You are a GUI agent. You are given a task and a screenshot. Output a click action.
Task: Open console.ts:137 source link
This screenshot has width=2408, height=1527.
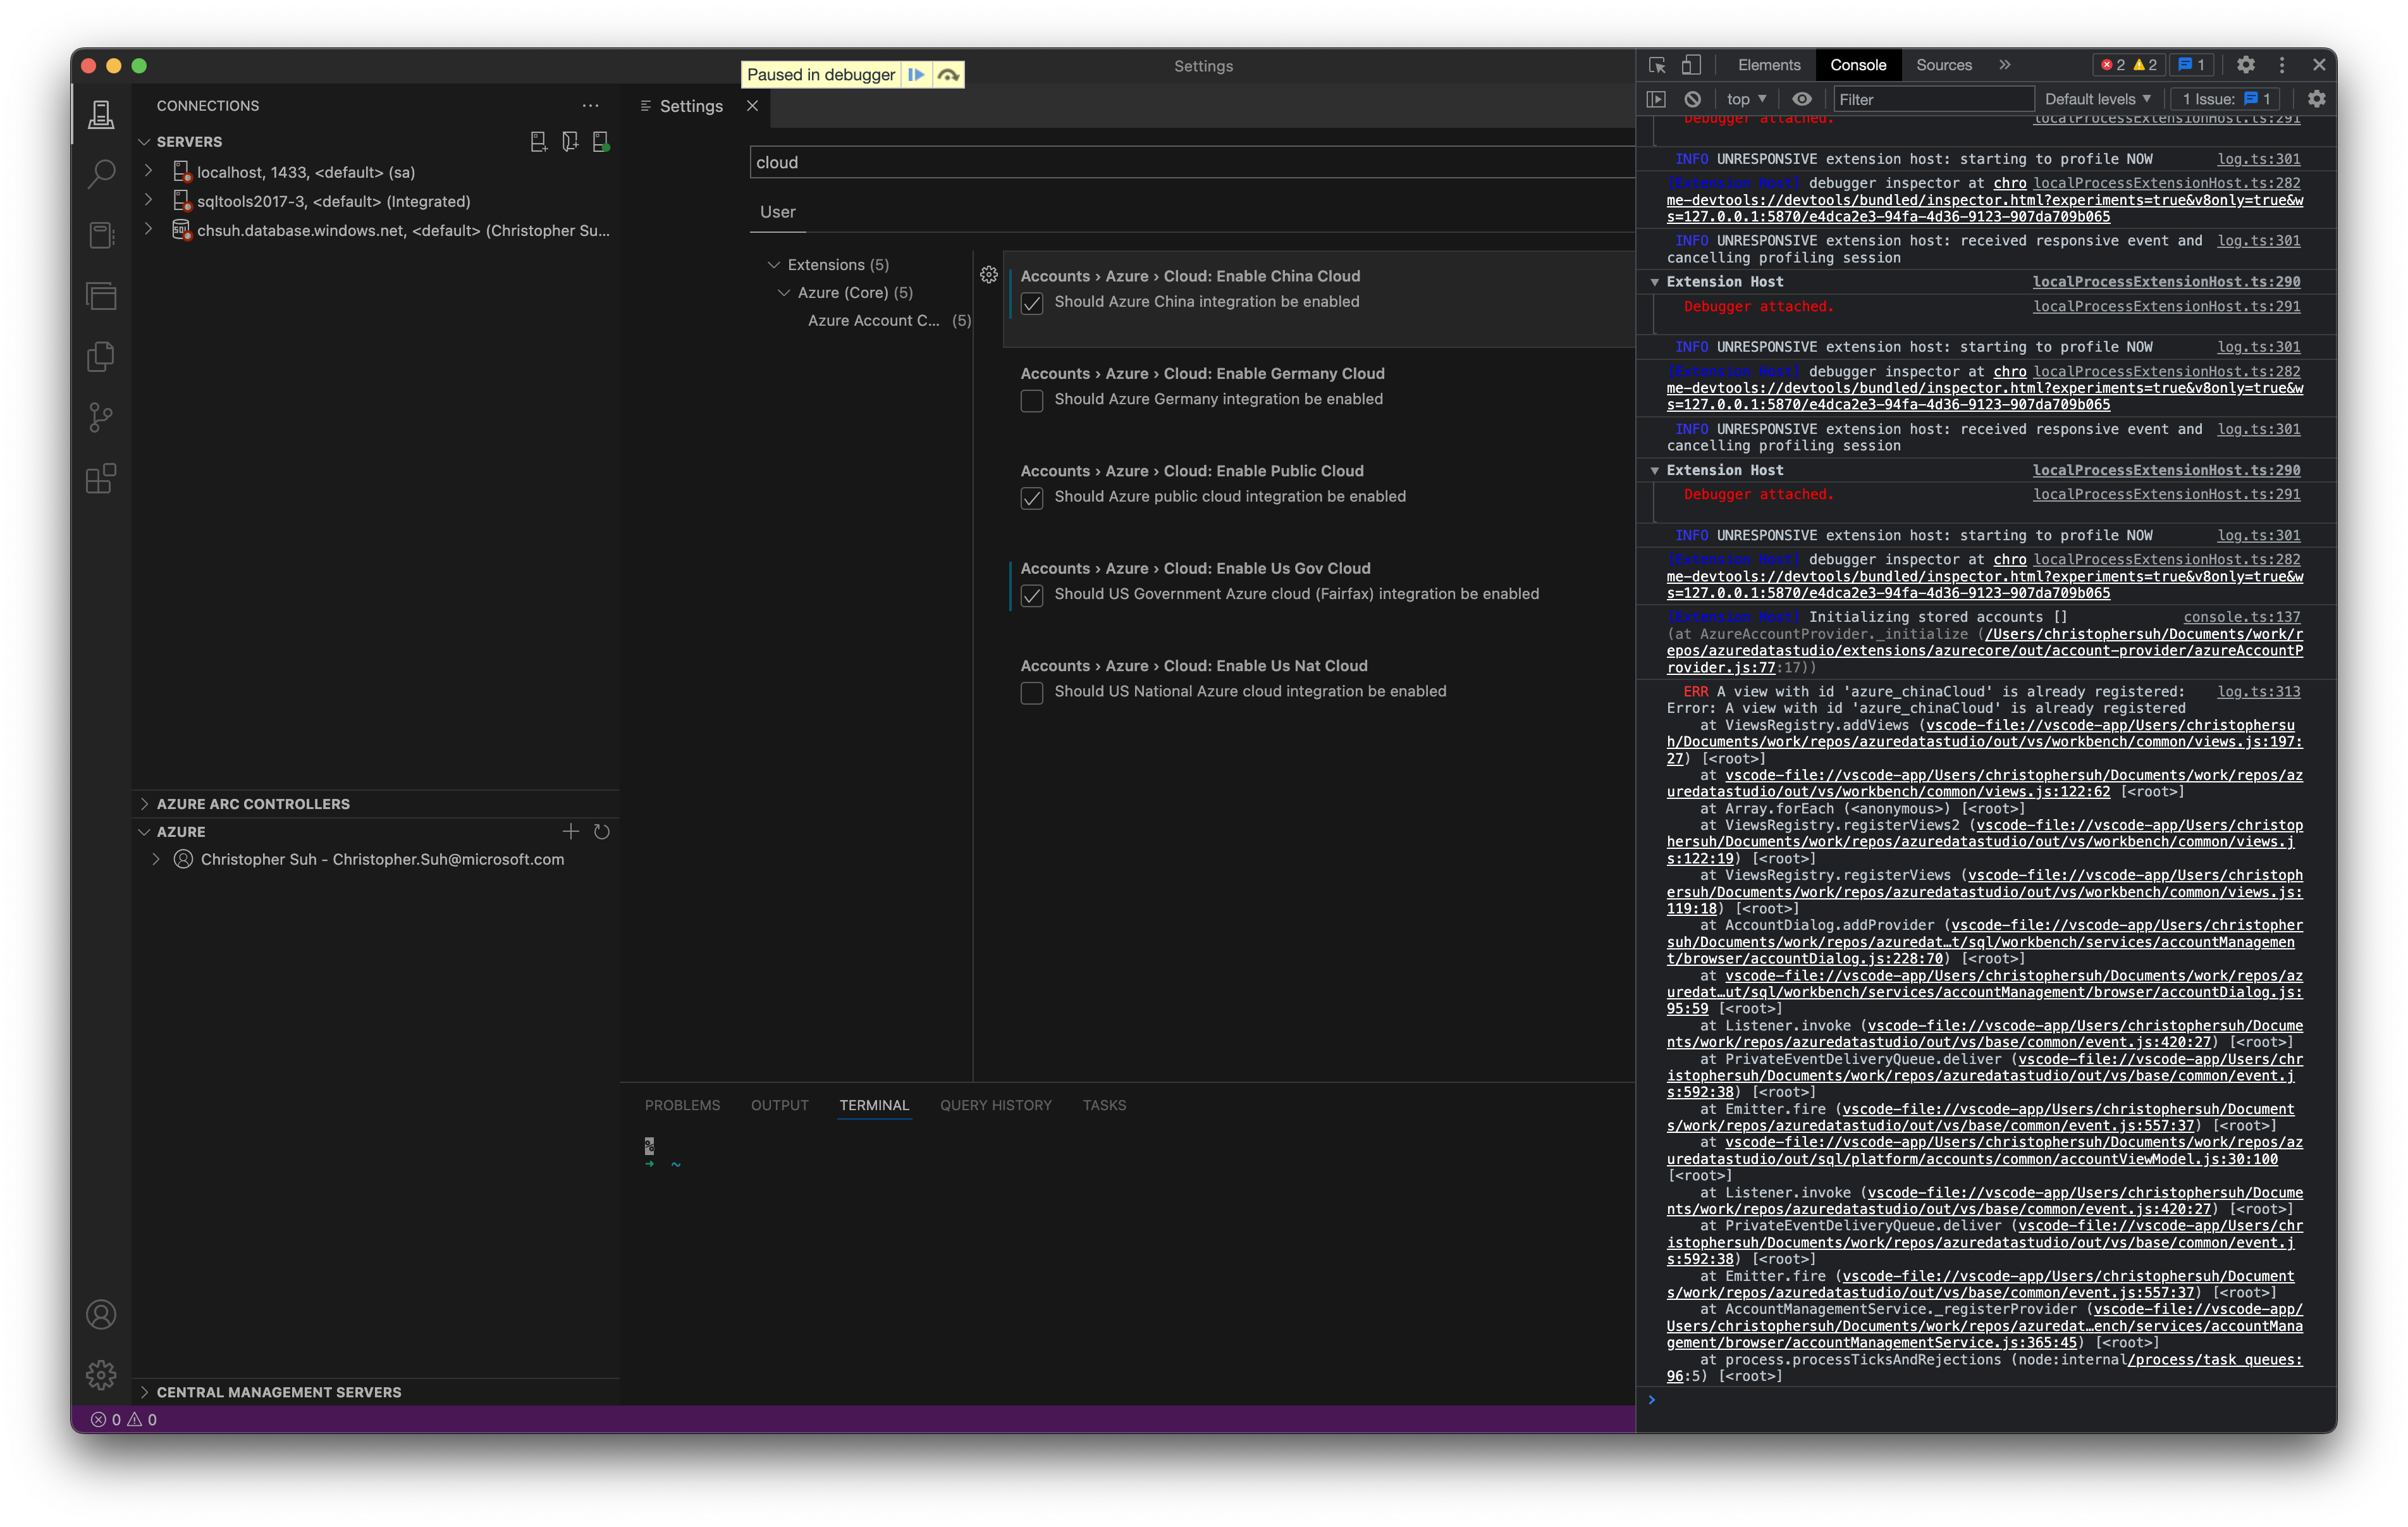click(2242, 617)
